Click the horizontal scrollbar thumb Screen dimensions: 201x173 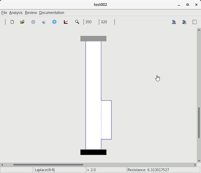point(48,165)
